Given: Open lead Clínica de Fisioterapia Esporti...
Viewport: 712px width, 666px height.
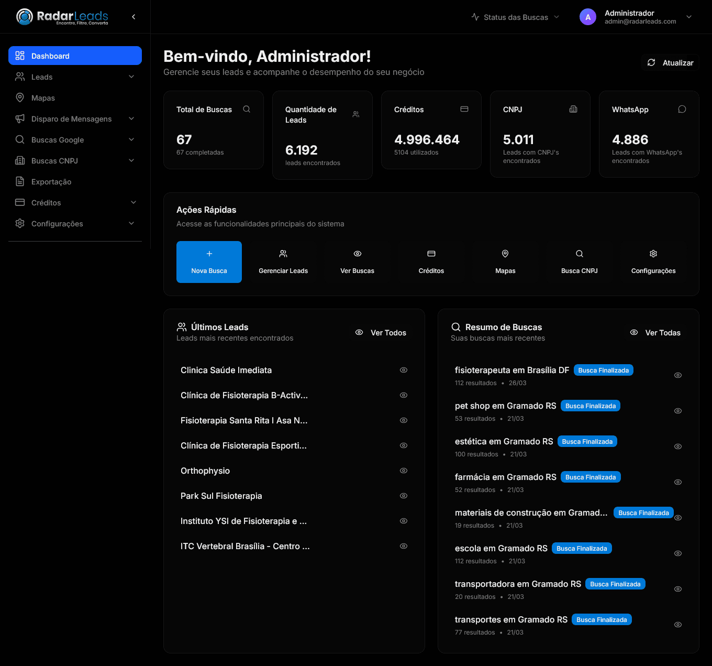Looking at the screenshot, I should [x=243, y=445].
